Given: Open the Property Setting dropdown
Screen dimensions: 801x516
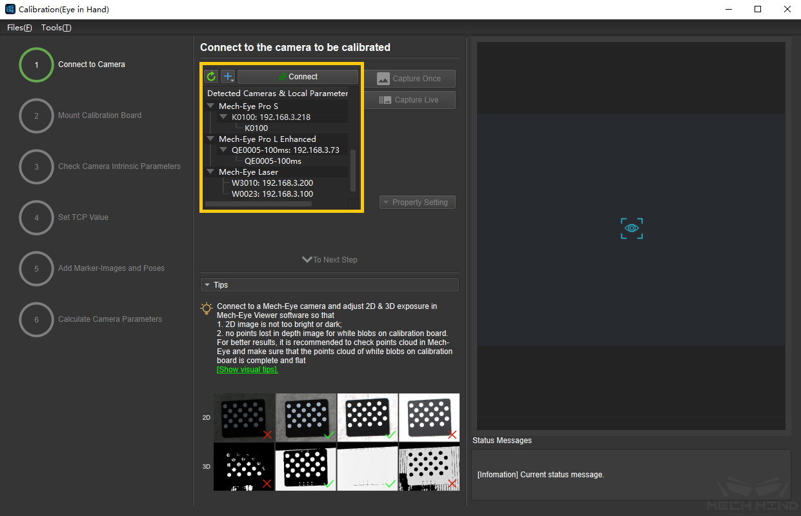Looking at the screenshot, I should tap(417, 203).
